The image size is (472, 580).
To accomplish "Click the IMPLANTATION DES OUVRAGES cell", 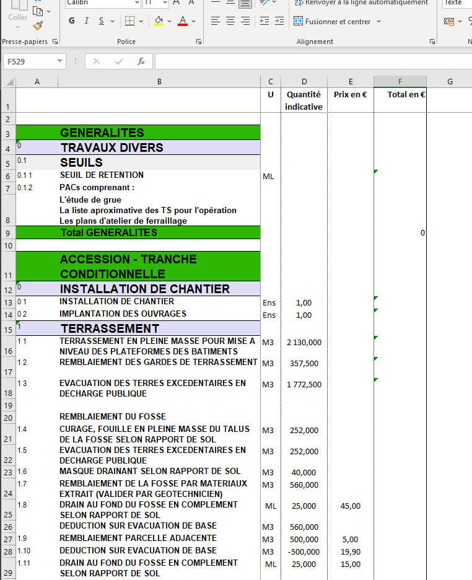I will click(159, 314).
